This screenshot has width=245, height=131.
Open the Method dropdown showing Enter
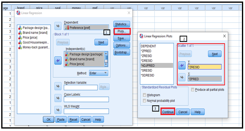[x=98, y=73]
